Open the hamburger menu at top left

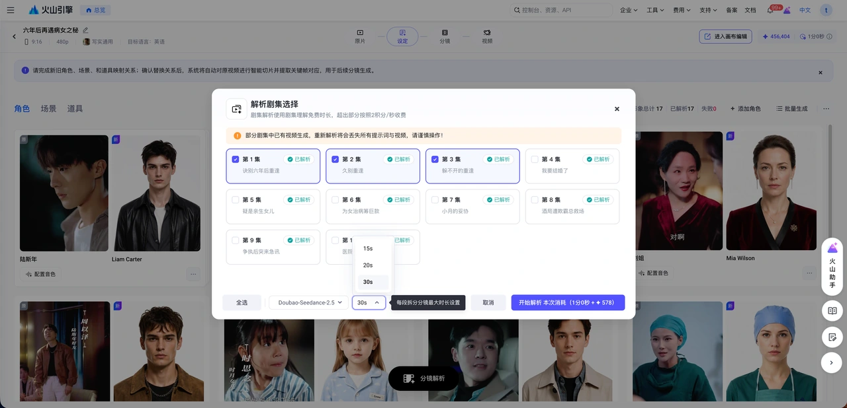click(10, 10)
